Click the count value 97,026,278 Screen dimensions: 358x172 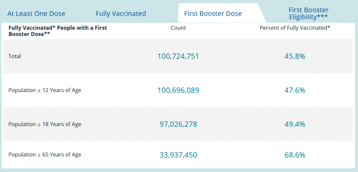coord(178,124)
